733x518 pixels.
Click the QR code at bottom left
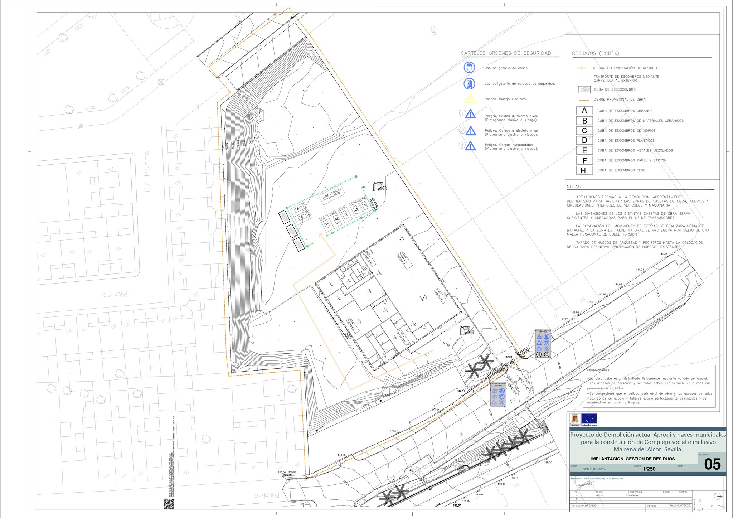[x=169, y=503]
